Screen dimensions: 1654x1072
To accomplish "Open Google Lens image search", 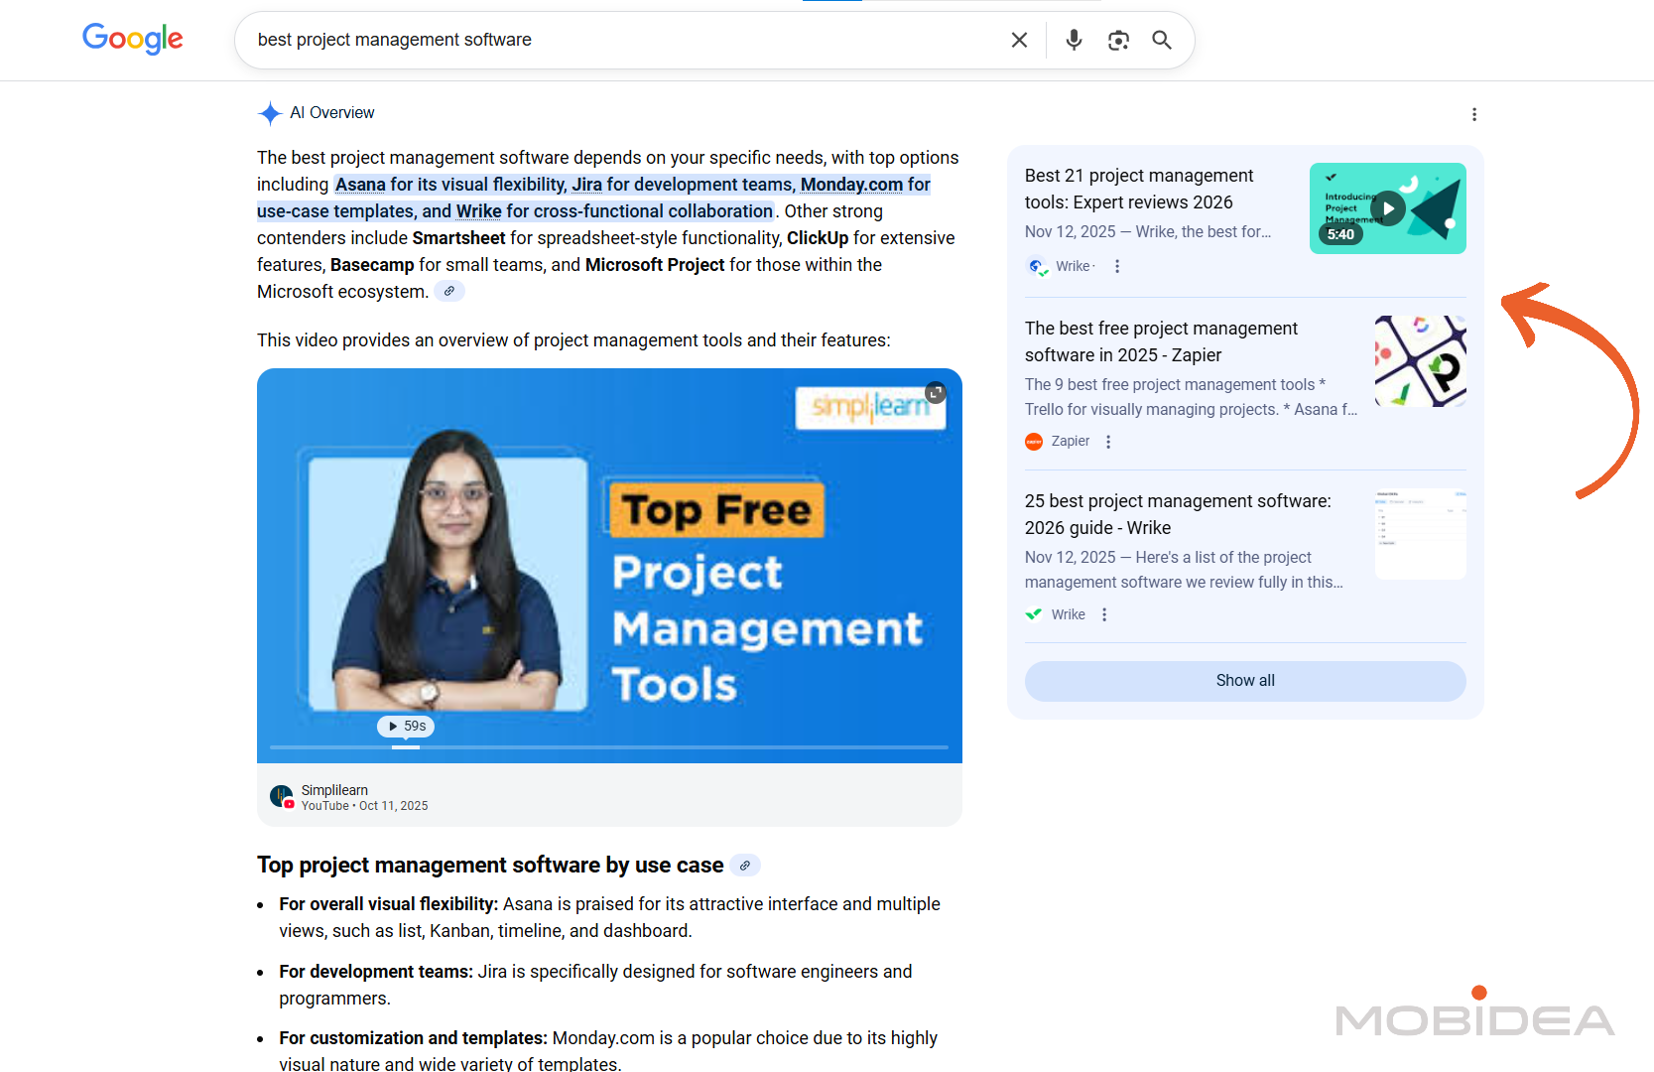I will (x=1118, y=40).
